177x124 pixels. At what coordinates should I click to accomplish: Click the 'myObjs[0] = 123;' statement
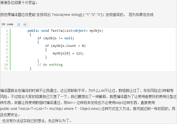click(68, 53)
